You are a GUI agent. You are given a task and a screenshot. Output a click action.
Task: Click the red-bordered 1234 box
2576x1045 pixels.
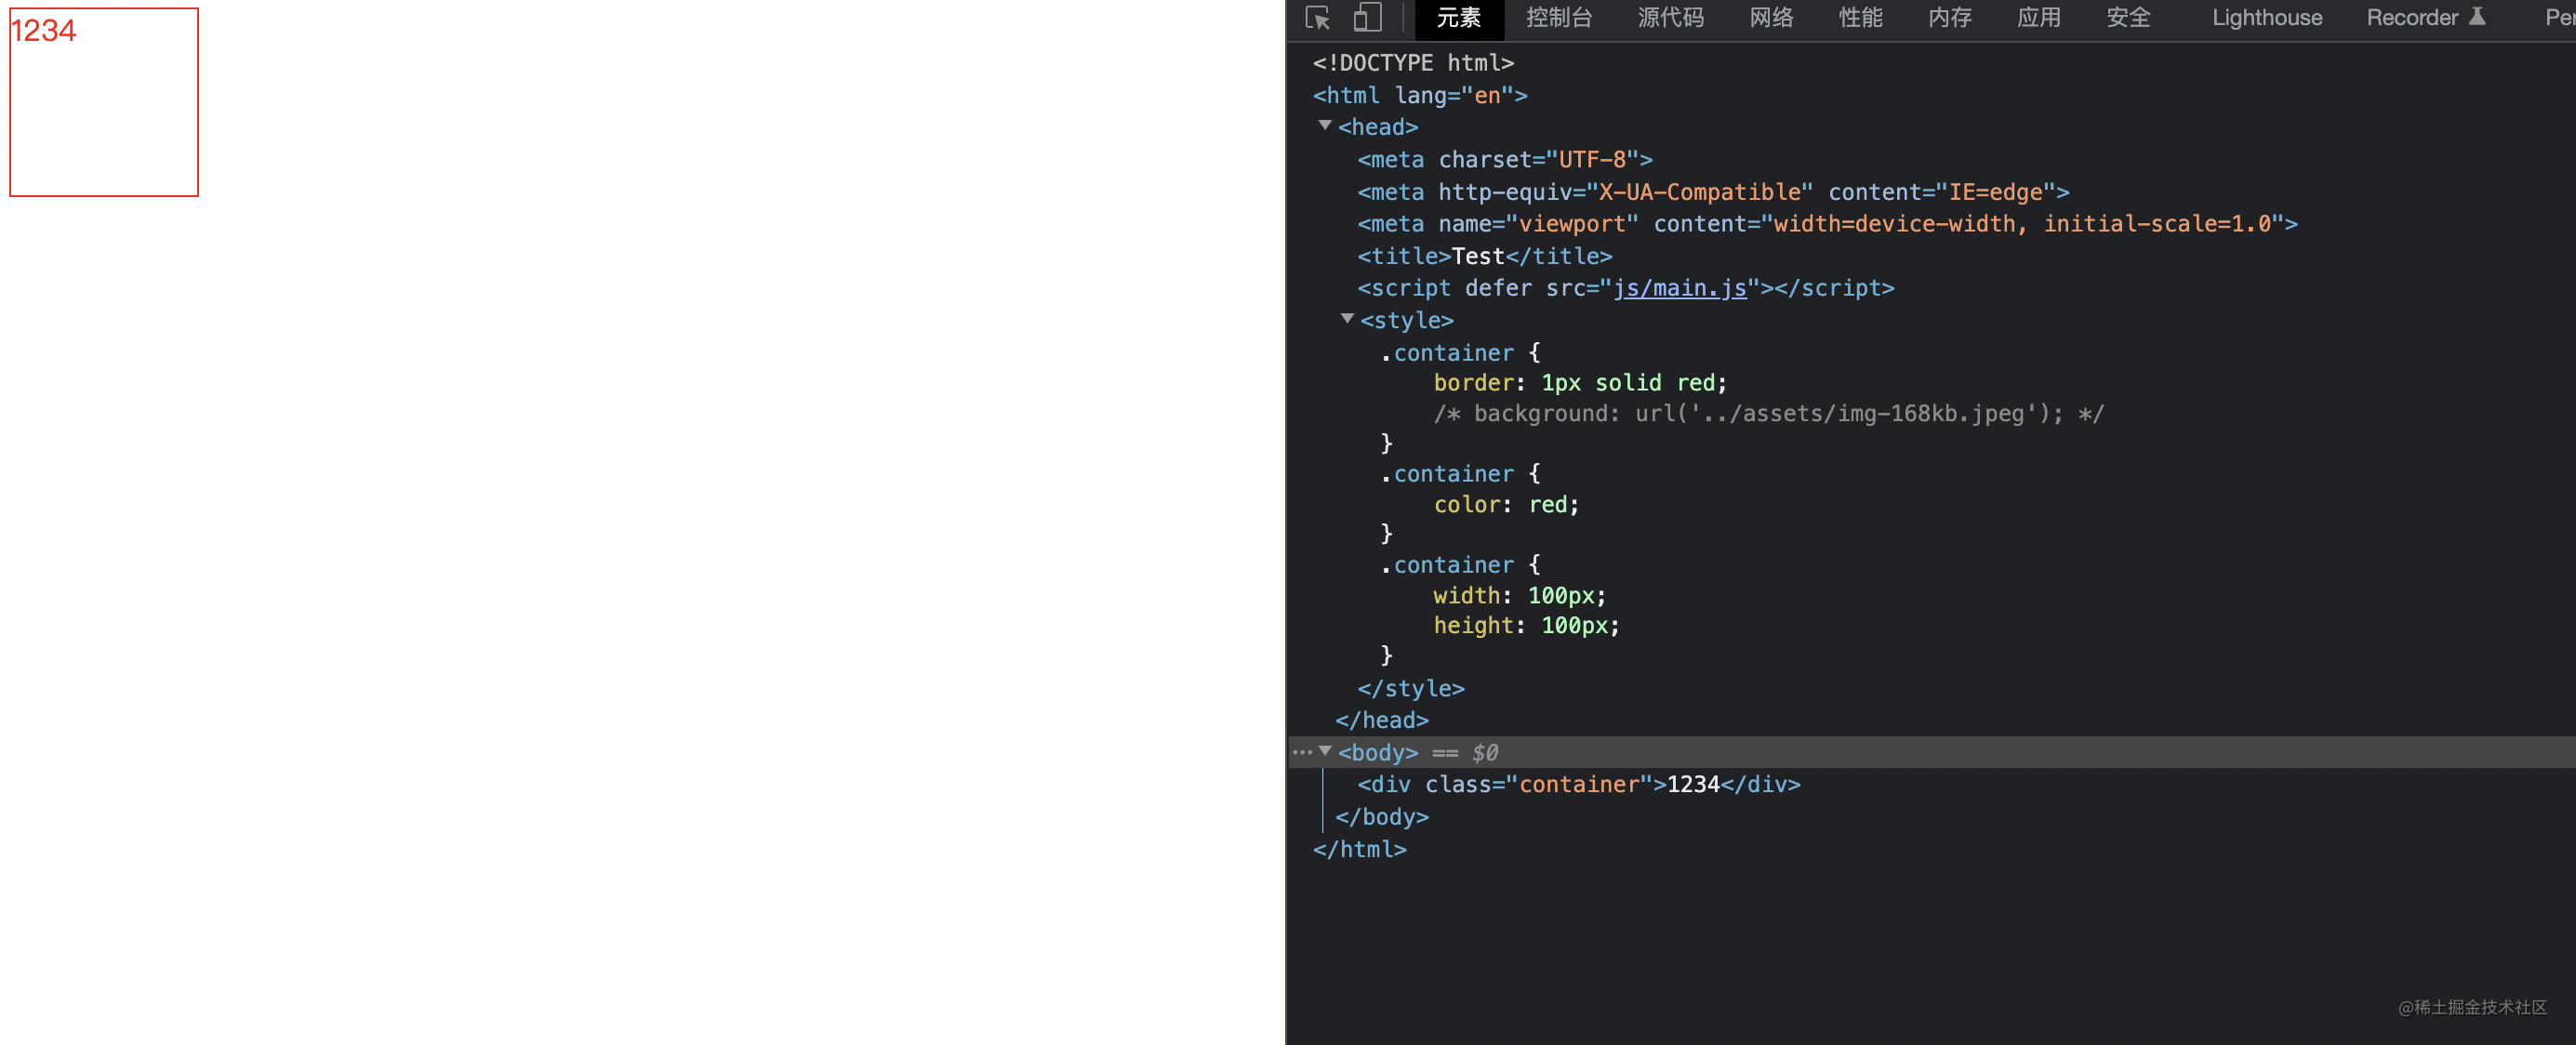click(x=104, y=103)
